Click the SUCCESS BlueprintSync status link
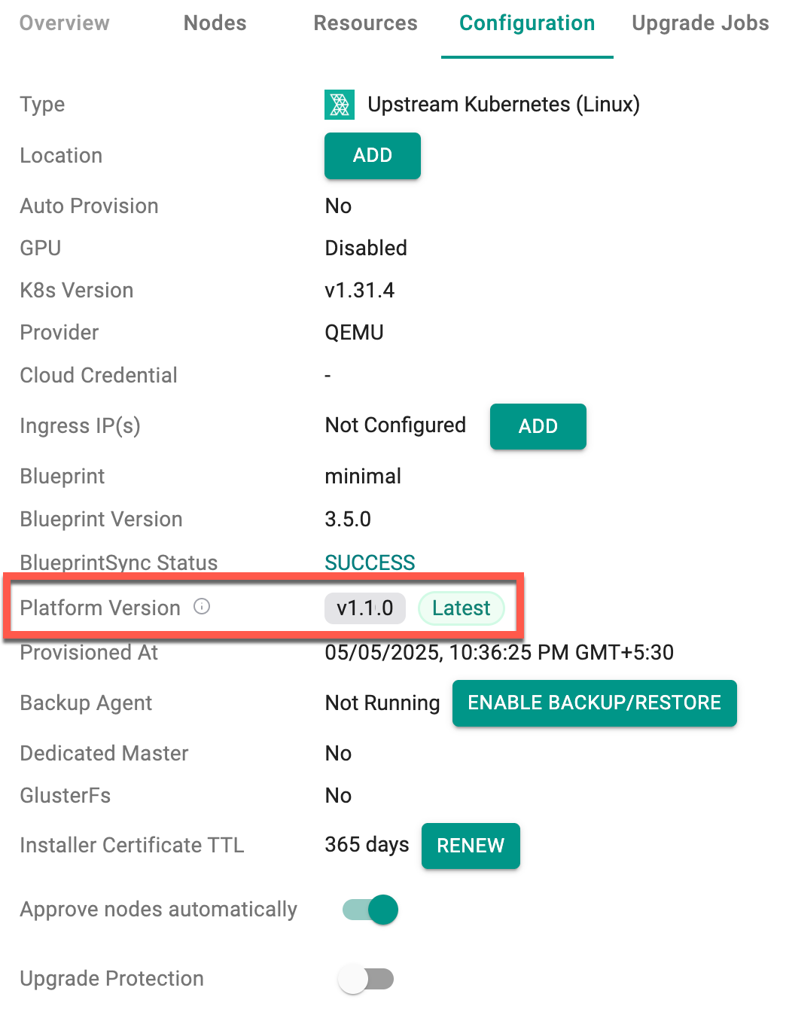The height and width of the screenshot is (1009, 786). (x=370, y=562)
